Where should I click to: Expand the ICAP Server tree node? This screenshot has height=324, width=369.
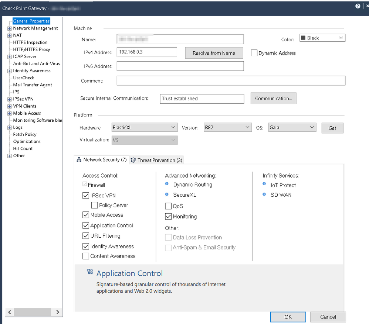pyautogui.click(x=9, y=56)
